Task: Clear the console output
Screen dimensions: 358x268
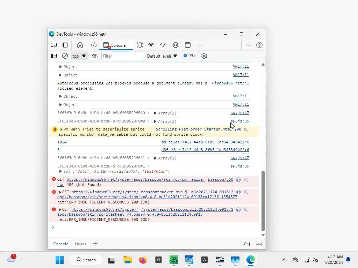Action: click(x=65, y=56)
